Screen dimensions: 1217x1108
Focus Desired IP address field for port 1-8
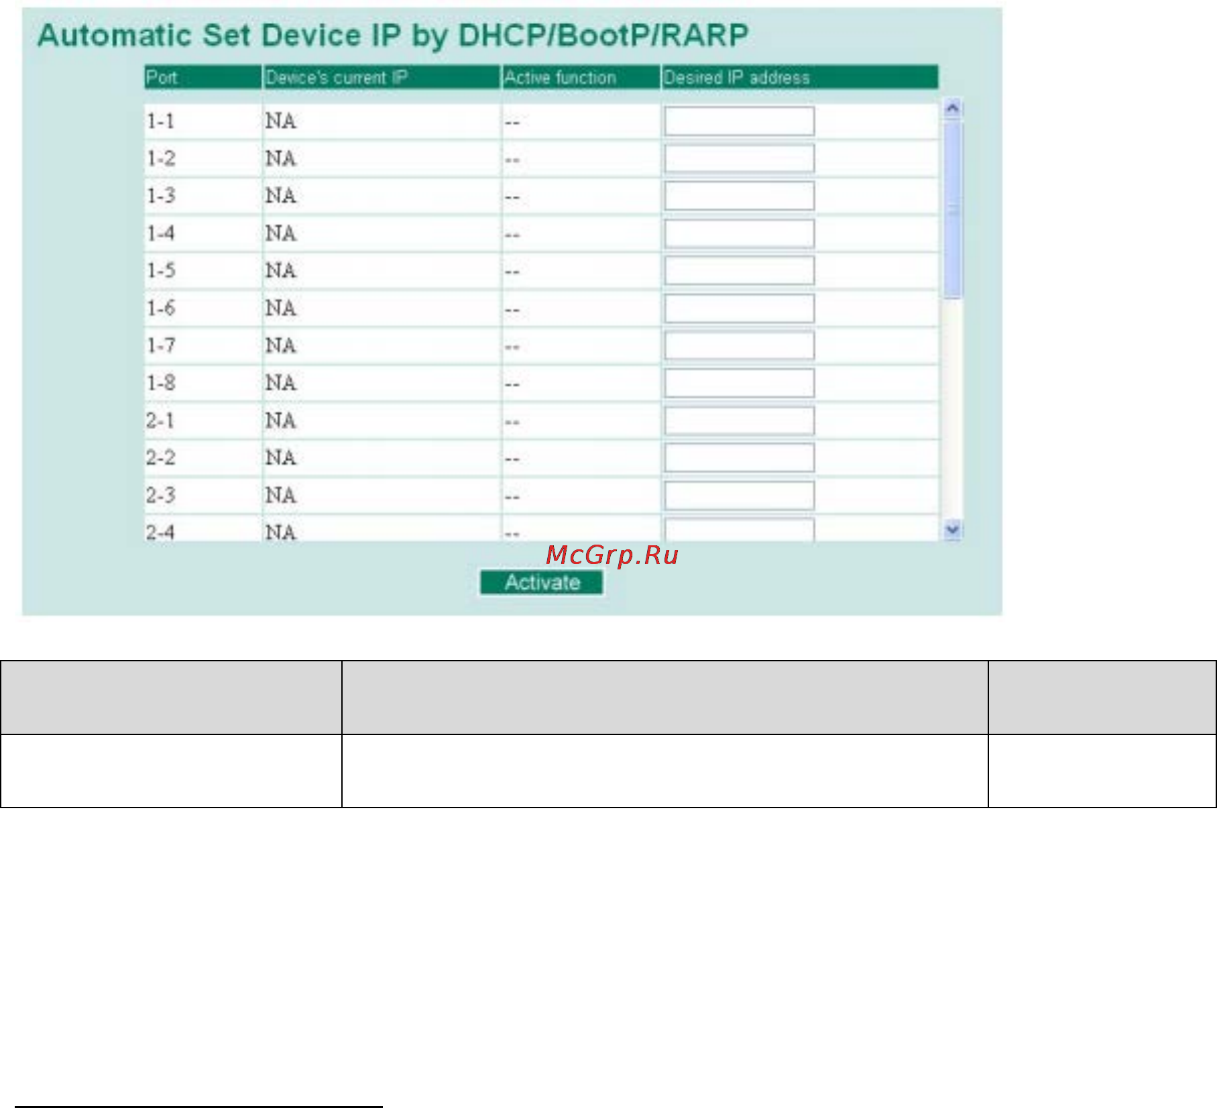pyautogui.click(x=739, y=383)
